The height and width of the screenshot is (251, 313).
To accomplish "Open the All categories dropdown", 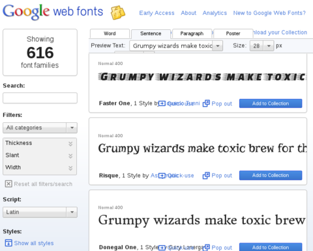I will (x=40, y=127).
